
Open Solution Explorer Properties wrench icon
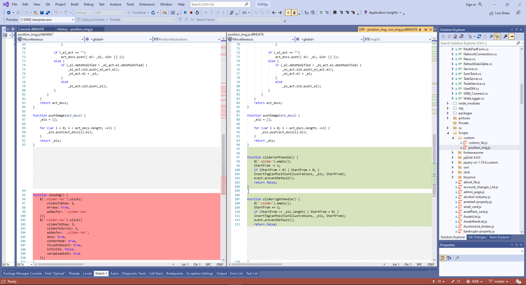(x=505, y=36)
